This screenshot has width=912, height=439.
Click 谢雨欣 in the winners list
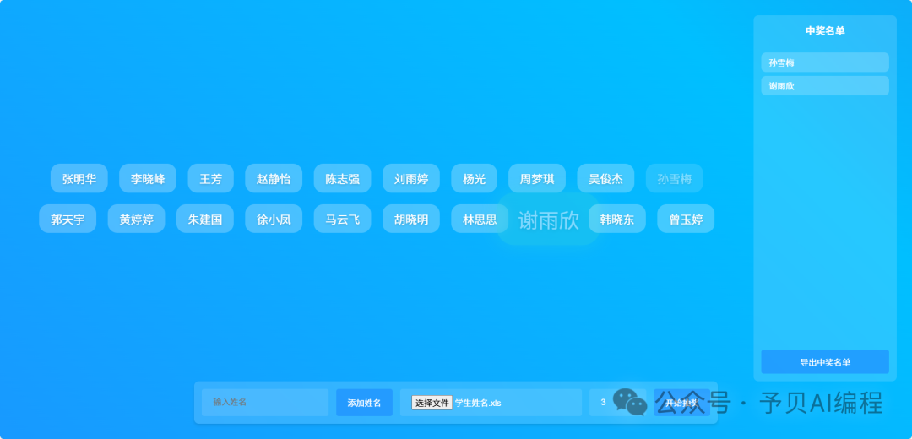pos(825,85)
